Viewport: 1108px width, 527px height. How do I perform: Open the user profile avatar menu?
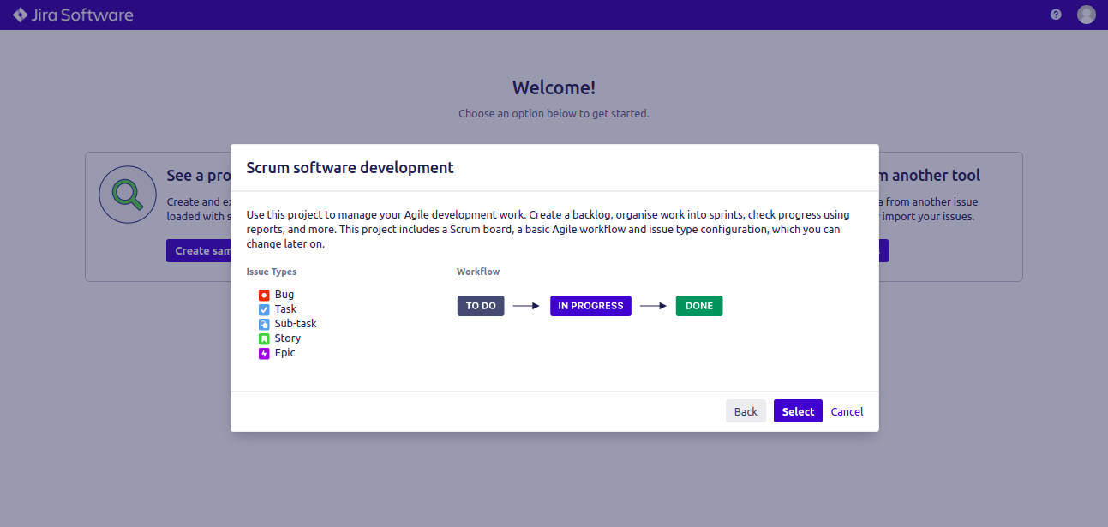[1087, 15]
